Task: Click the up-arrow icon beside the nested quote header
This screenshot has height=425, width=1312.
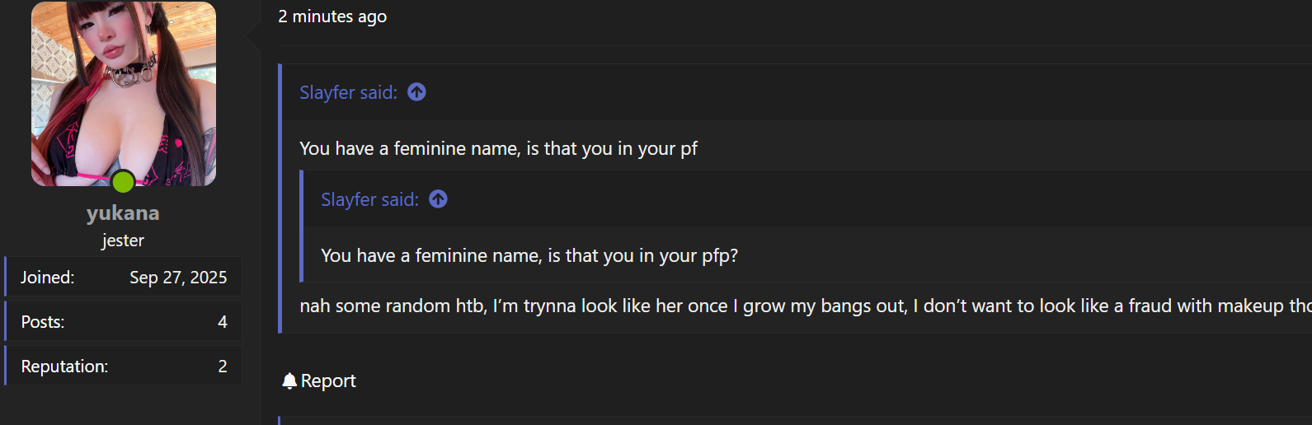Action: 438,199
